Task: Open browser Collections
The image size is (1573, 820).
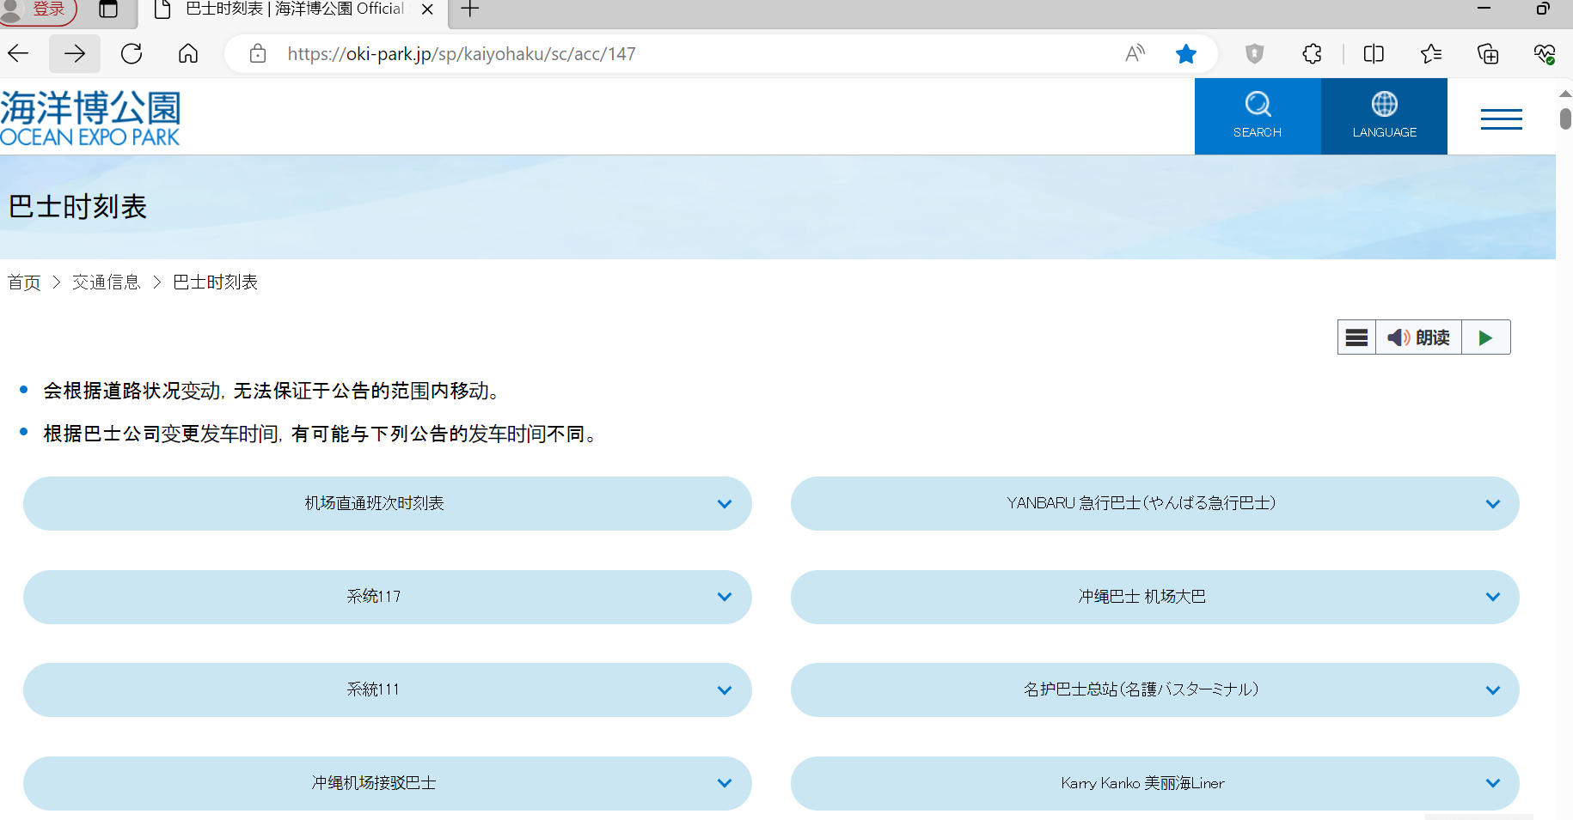Action: [x=1488, y=54]
